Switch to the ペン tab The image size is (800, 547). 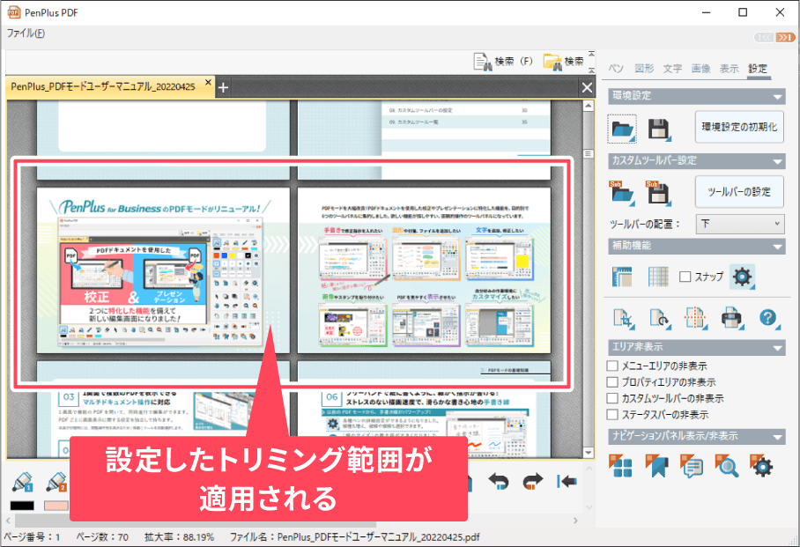(616, 69)
